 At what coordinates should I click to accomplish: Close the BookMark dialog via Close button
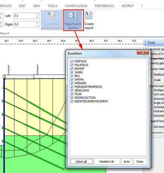tap(140, 161)
